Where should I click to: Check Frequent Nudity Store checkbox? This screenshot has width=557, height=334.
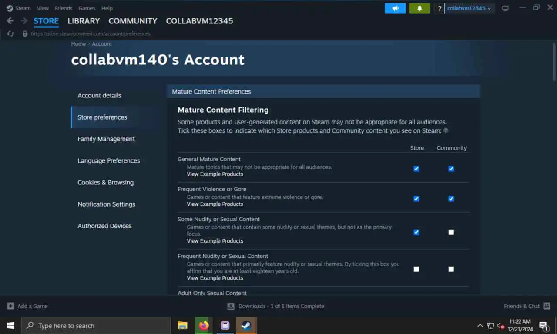[x=416, y=269]
